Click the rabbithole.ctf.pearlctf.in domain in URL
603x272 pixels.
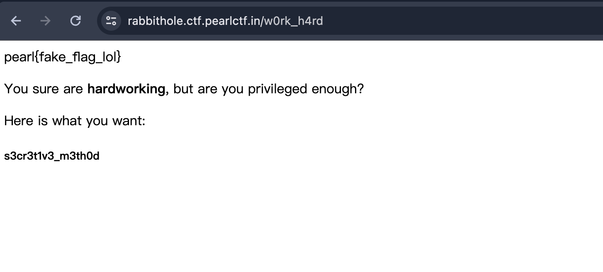point(193,21)
